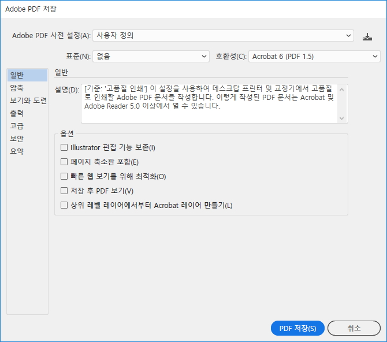Viewport: 387px width, 342px height.
Task: Show the 요약 category
Action: [x=27, y=151]
